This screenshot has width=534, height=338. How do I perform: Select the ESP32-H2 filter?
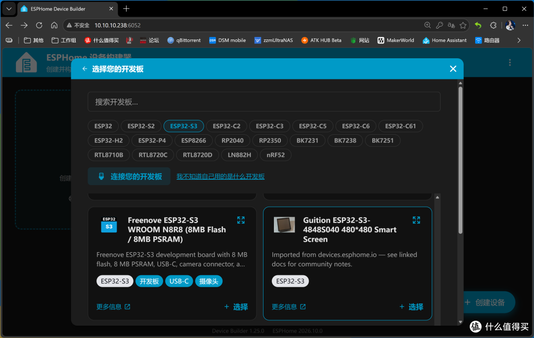click(109, 141)
